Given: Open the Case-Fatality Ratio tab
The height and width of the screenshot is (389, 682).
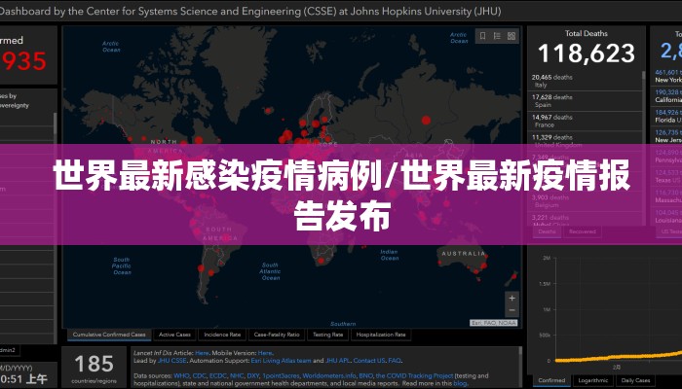Looking at the screenshot, I should [x=277, y=335].
